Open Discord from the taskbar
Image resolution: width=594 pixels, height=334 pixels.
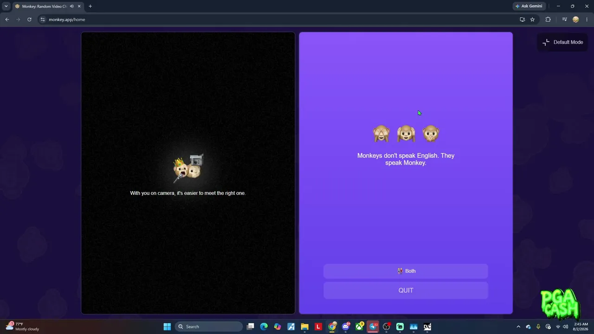[346, 327]
